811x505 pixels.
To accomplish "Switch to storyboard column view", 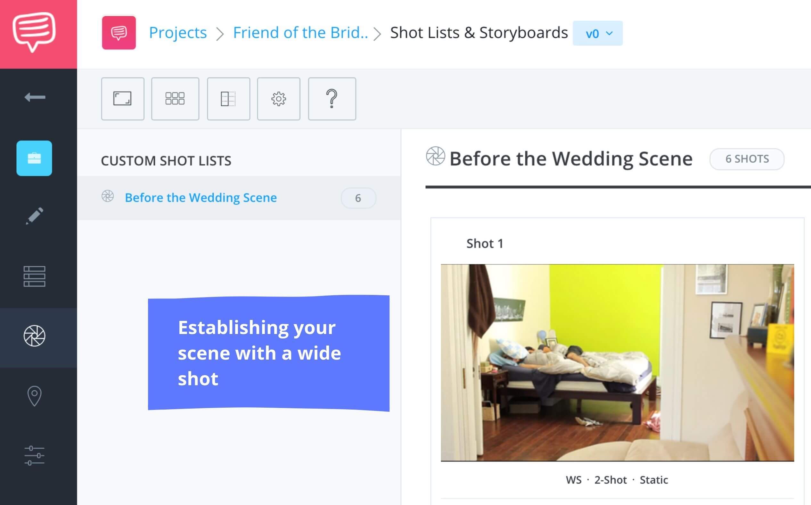I will coord(228,99).
